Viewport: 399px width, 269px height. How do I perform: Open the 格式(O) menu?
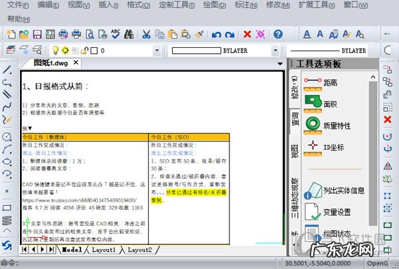click(x=139, y=5)
